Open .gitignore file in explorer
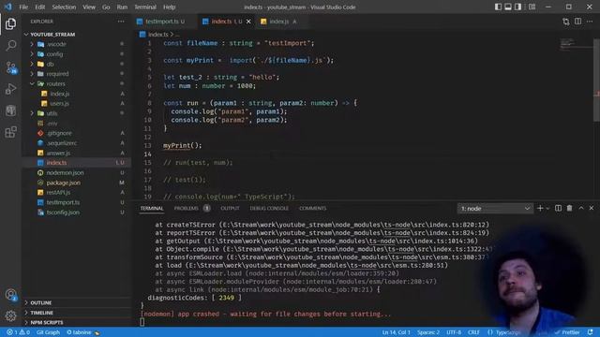 click(x=59, y=133)
